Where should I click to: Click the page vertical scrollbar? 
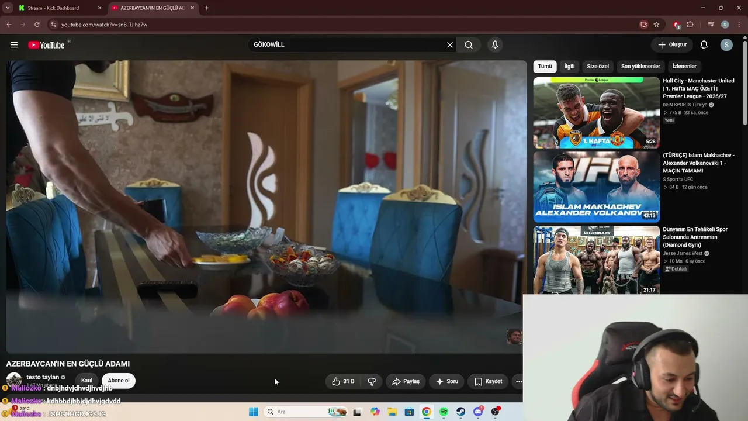click(x=744, y=82)
